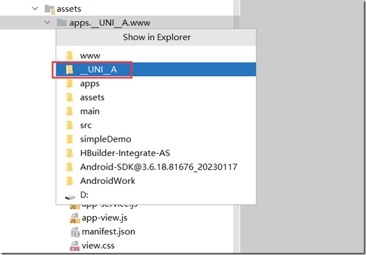The image size is (366, 255).
Task: Select the assets label in project tree
Action: pos(69,8)
